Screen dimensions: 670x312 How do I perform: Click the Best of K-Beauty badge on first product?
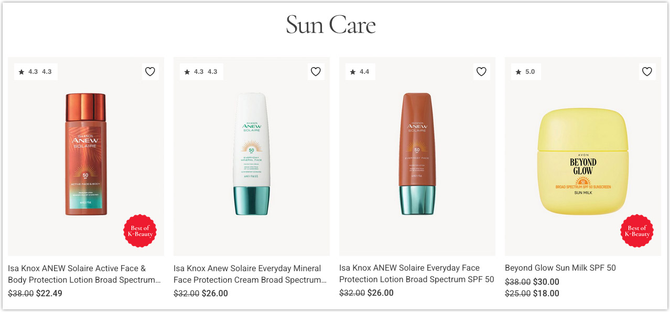pos(141,231)
